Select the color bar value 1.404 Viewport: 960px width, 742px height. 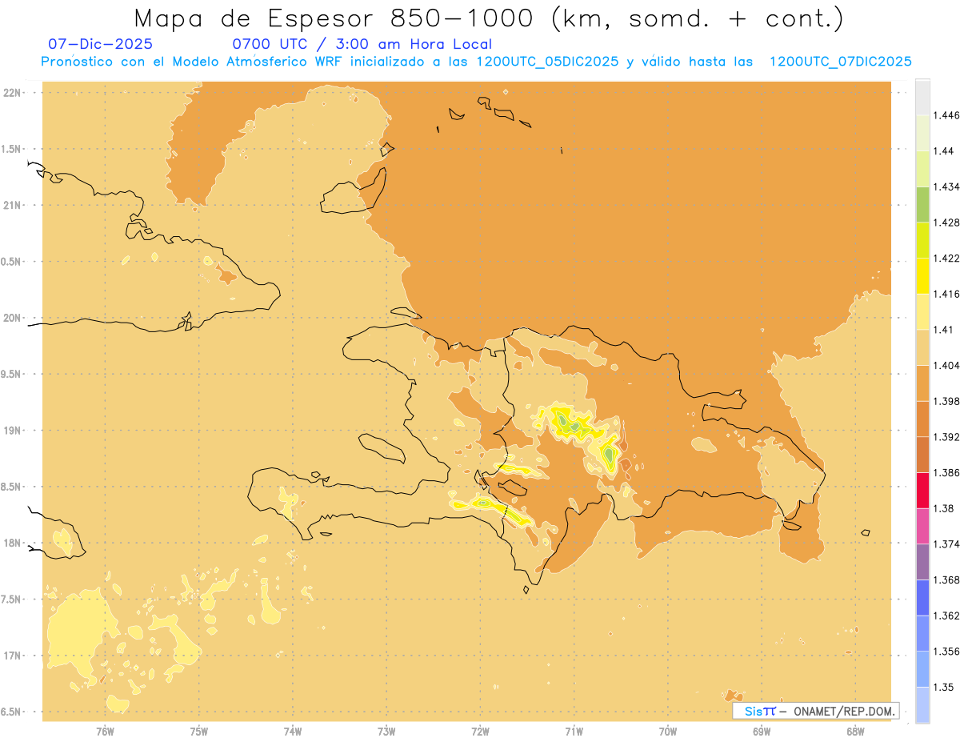coord(947,365)
